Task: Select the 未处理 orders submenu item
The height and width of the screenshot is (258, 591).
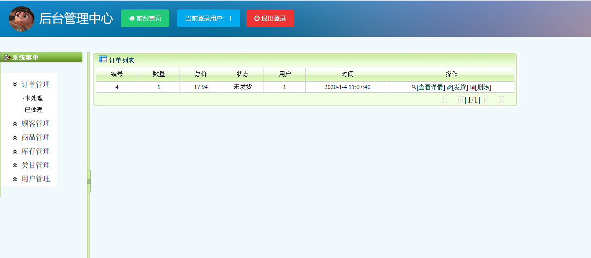Action: click(x=34, y=98)
